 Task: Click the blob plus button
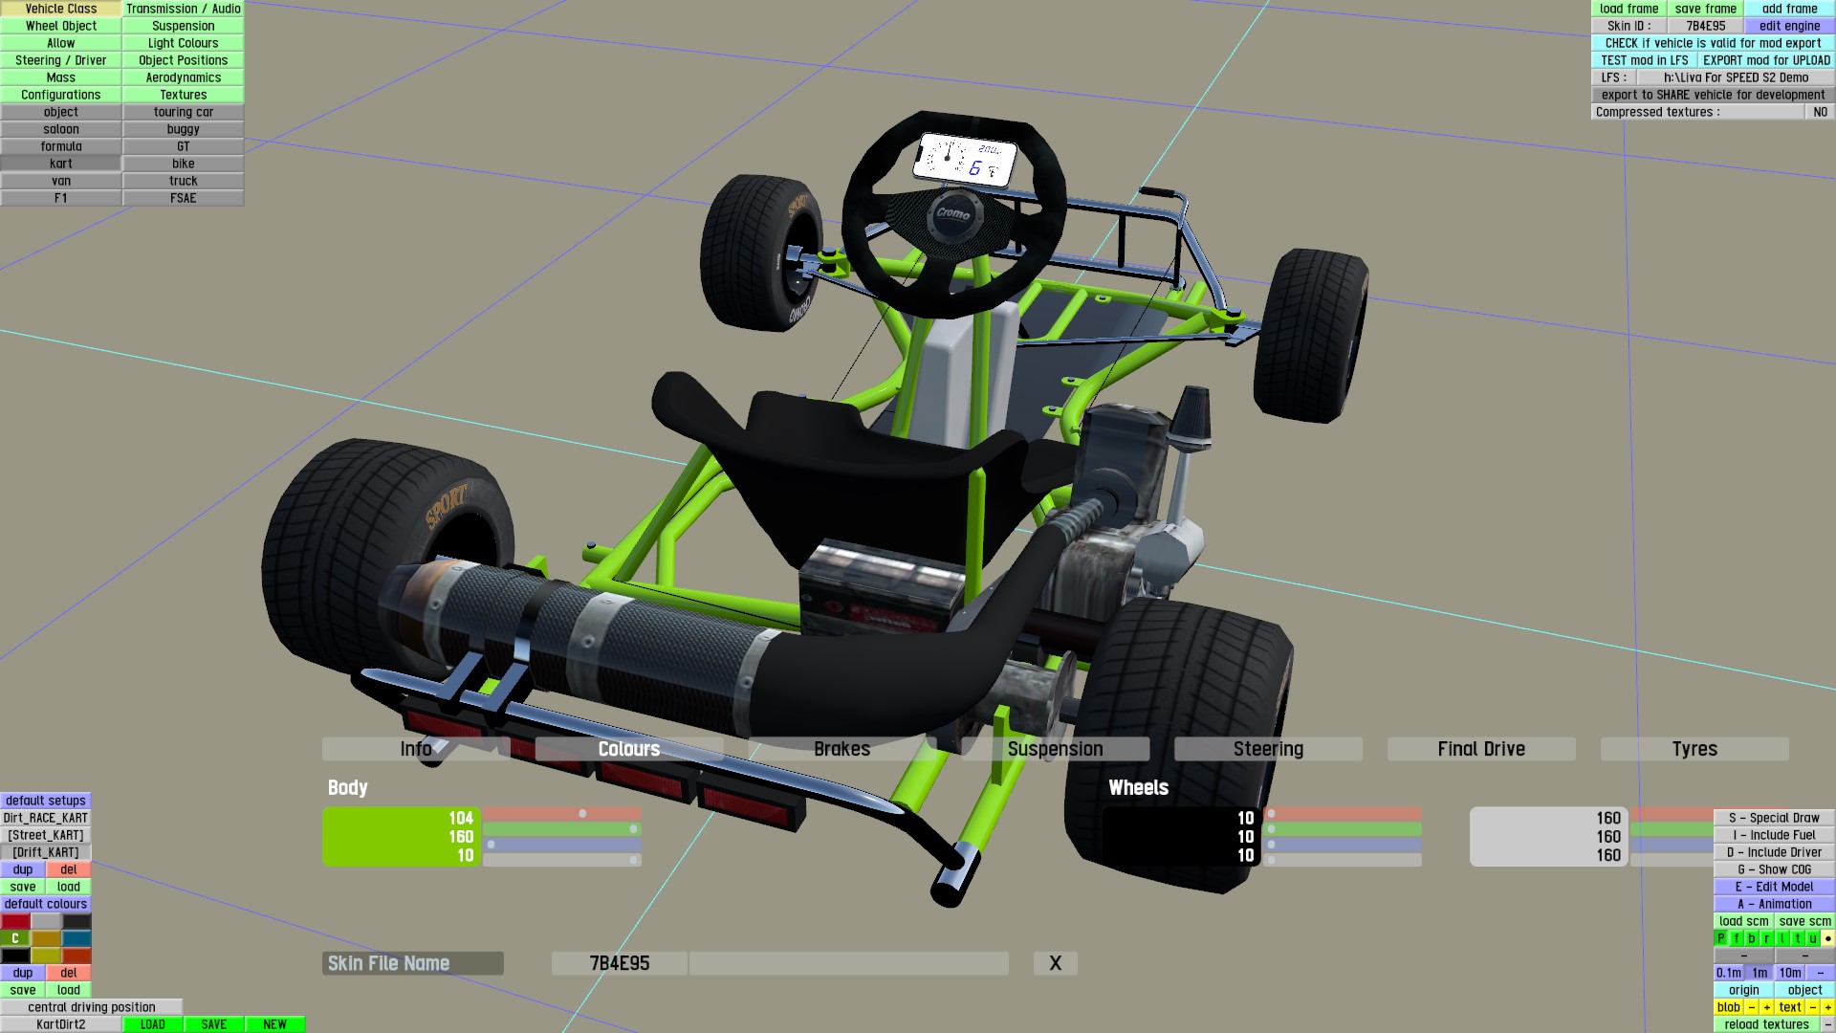point(1767,1007)
